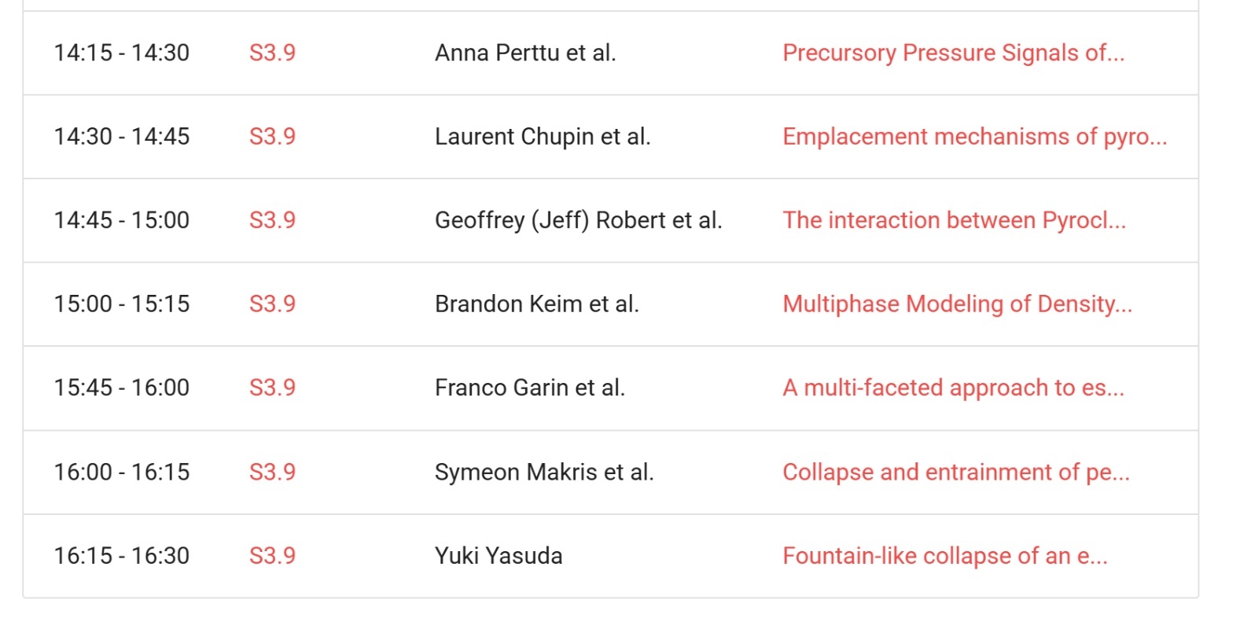Image resolution: width=1258 pixels, height=629 pixels.
Task: Click session S3.9 link in 14:30 row
Action: click(272, 137)
